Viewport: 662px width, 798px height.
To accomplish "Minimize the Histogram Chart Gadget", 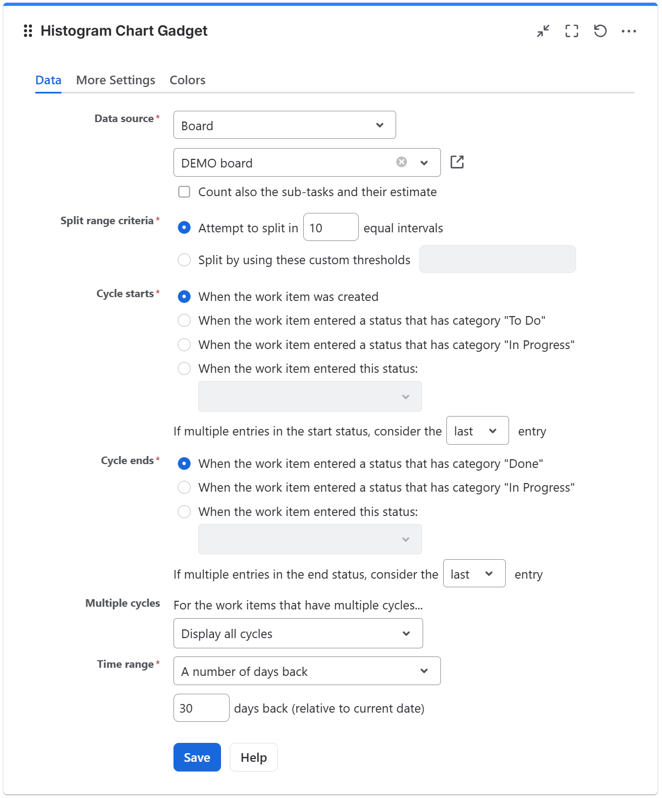I will 543,31.
